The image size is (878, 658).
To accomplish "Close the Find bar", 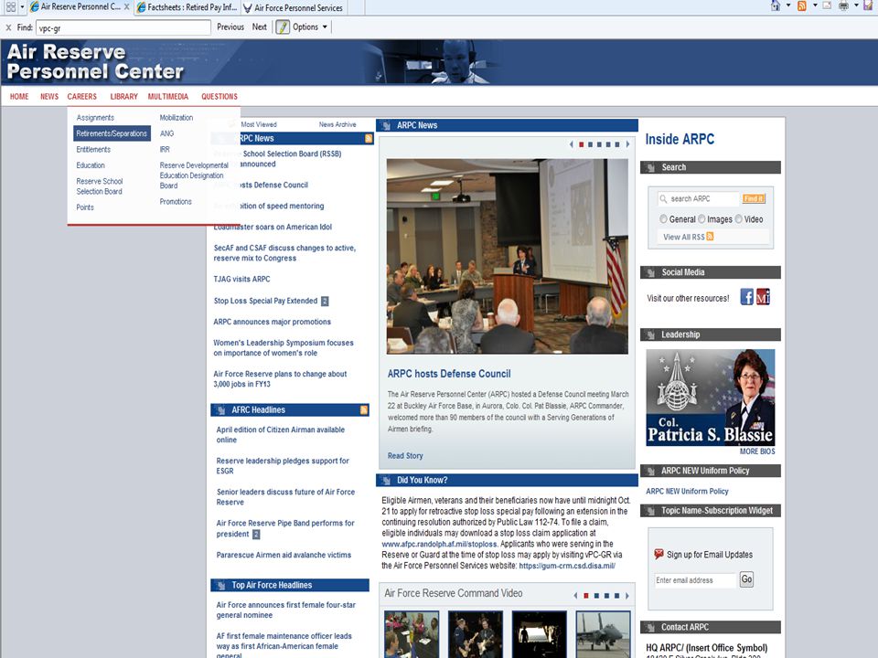I will (8, 27).
